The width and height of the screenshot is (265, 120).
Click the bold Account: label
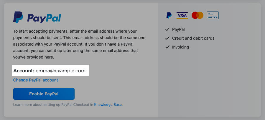point(24,71)
